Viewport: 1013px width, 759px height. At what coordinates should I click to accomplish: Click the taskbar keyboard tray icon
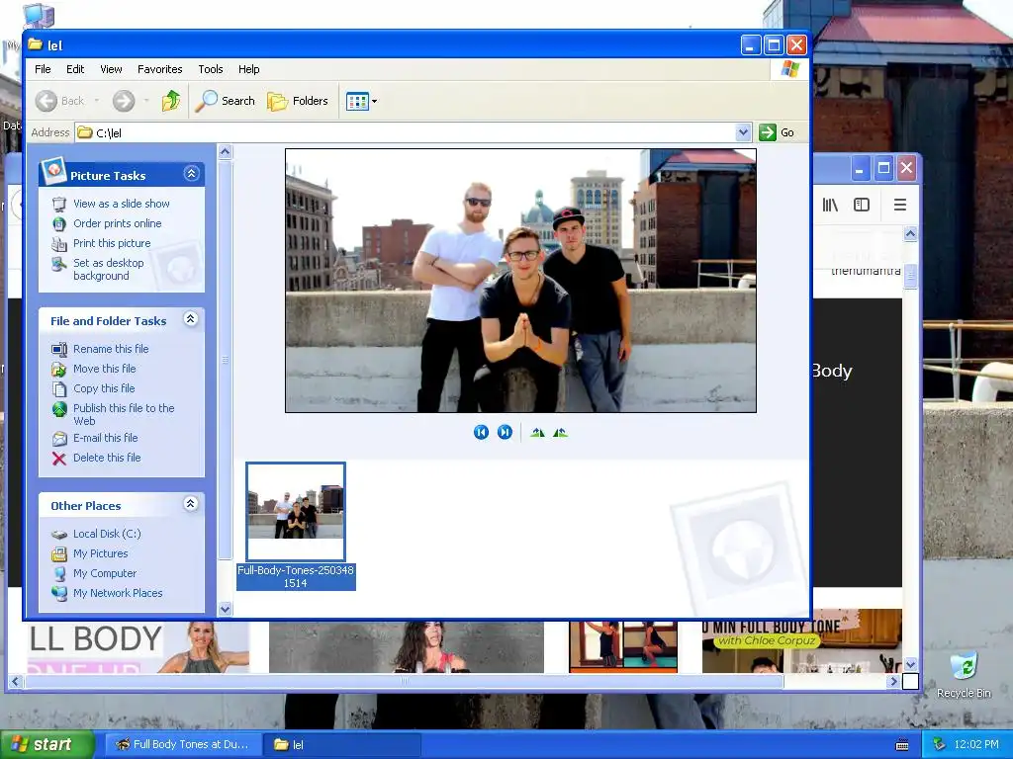pos(902,745)
